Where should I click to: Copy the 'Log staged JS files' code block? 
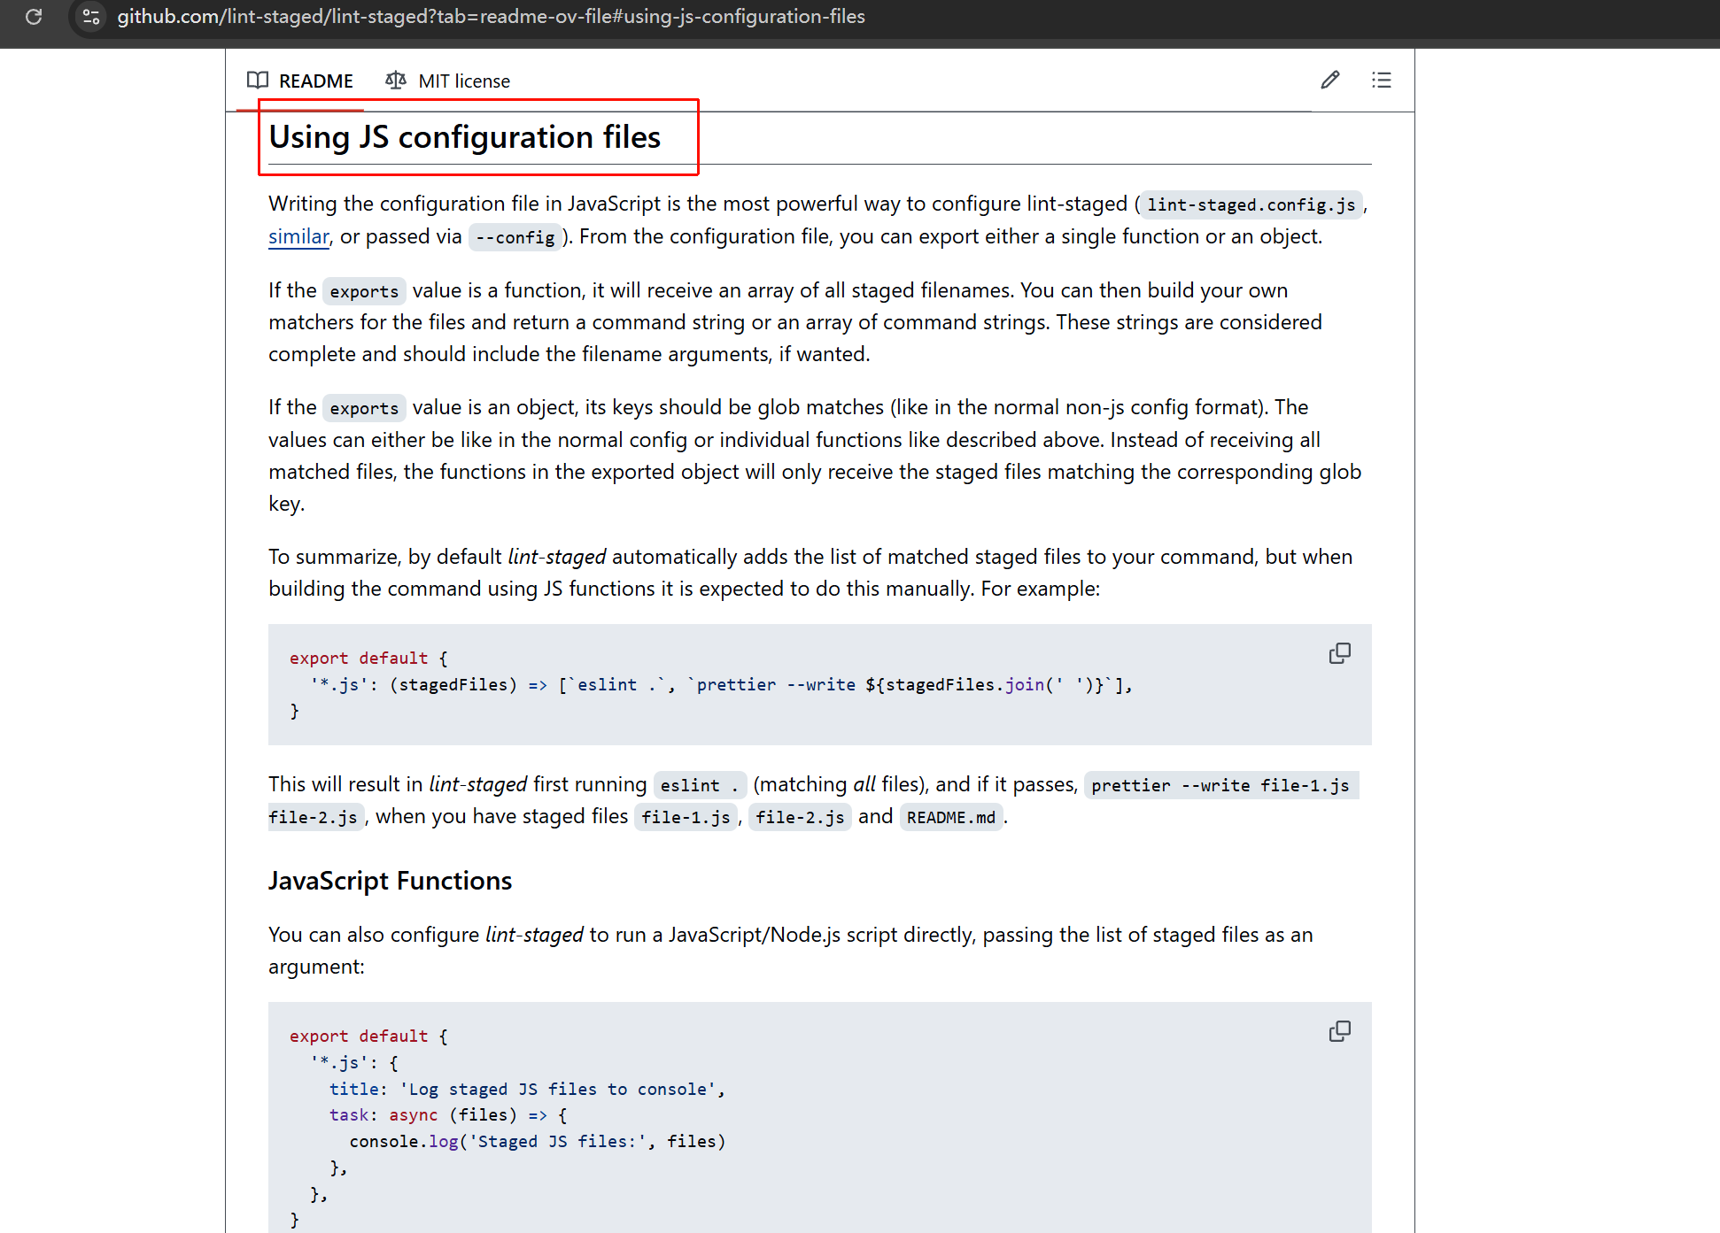point(1339,1032)
